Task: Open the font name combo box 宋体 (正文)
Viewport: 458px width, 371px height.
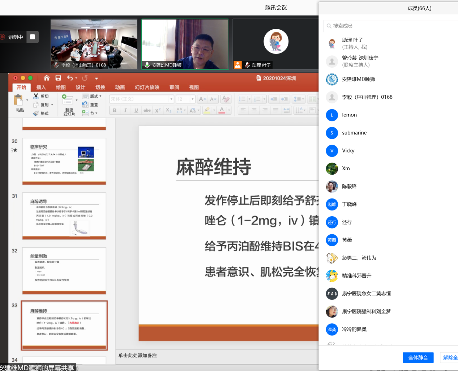Action: 142,99
